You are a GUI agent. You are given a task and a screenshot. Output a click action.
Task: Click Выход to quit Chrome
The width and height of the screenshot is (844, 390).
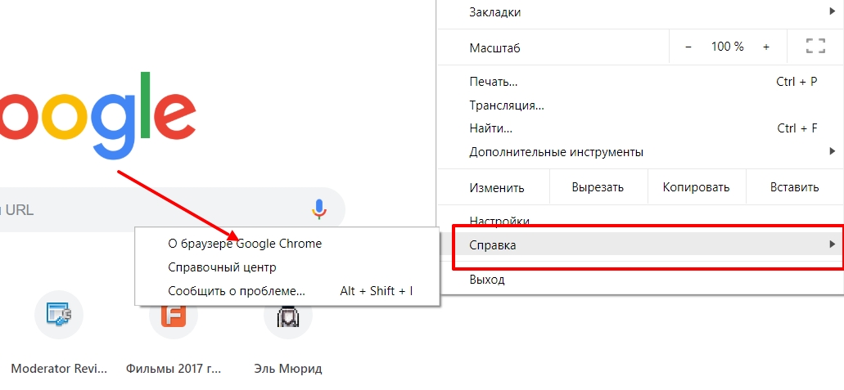pyautogui.click(x=487, y=280)
